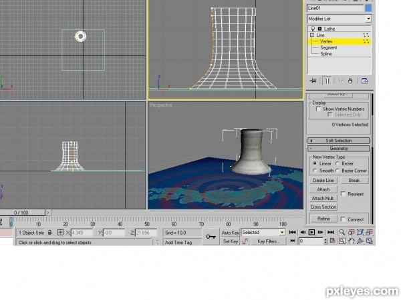This screenshot has height=300, width=401.
Task: Step to the next frame
Action: click(321, 232)
